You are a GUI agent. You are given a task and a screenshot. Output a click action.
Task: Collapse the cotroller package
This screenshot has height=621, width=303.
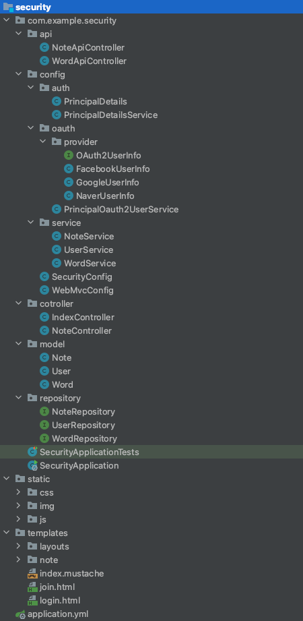coord(19,303)
